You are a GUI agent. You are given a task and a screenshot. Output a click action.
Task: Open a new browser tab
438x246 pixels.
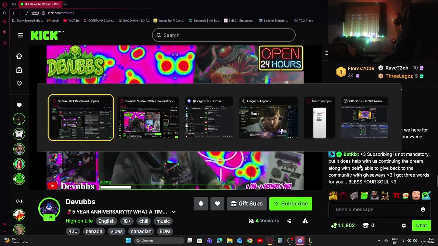click(x=65, y=4)
